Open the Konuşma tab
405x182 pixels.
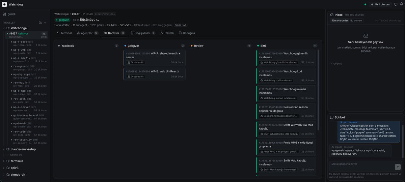click(x=187, y=33)
